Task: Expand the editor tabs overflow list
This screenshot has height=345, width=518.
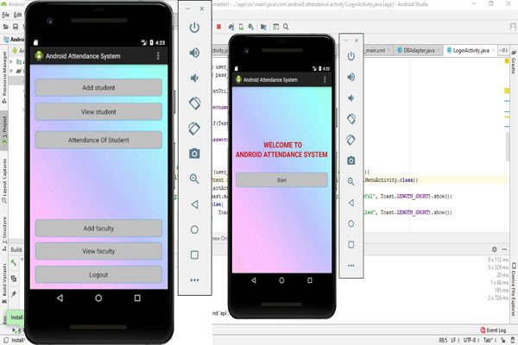Action: (x=503, y=50)
